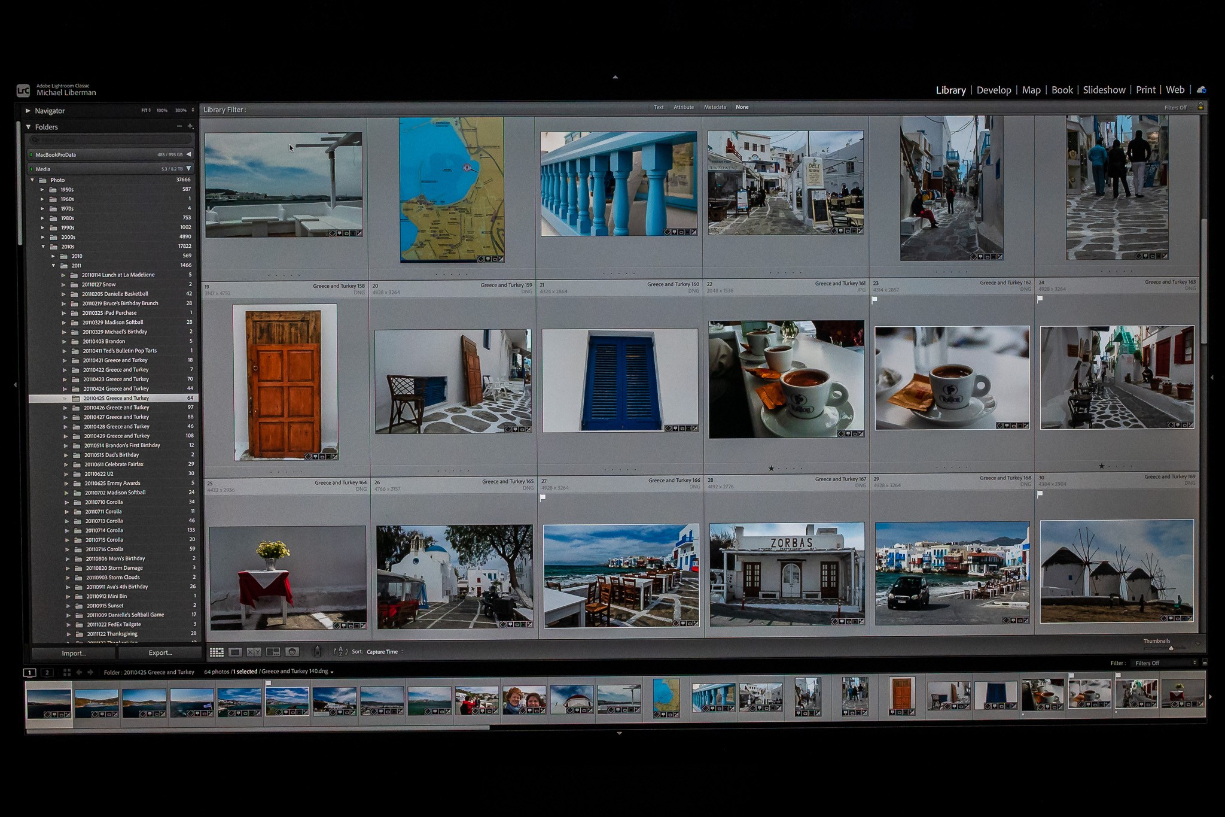Toggle main window display button 1
This screenshot has height=817, width=1225.
click(29, 672)
